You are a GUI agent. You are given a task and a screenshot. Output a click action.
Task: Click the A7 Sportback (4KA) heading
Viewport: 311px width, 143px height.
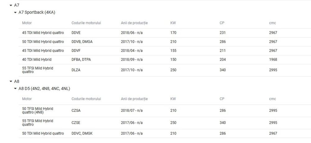pos(37,12)
